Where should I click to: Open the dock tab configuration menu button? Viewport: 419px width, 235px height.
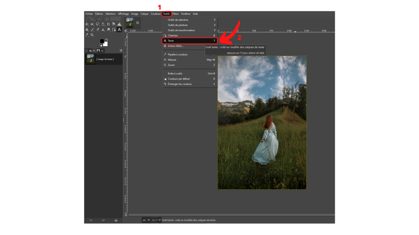121,50
